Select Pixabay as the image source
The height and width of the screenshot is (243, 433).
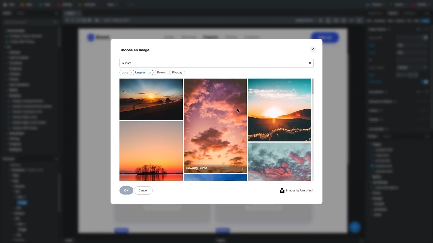click(x=177, y=72)
